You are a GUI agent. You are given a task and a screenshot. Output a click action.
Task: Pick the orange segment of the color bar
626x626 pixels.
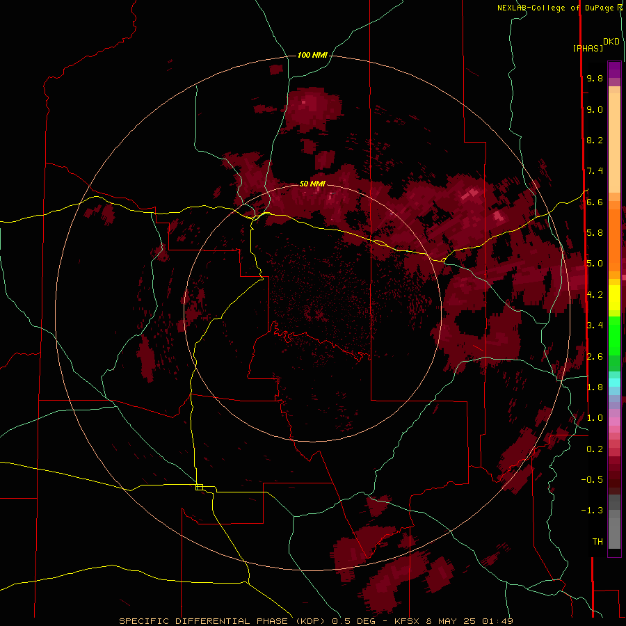(x=614, y=239)
